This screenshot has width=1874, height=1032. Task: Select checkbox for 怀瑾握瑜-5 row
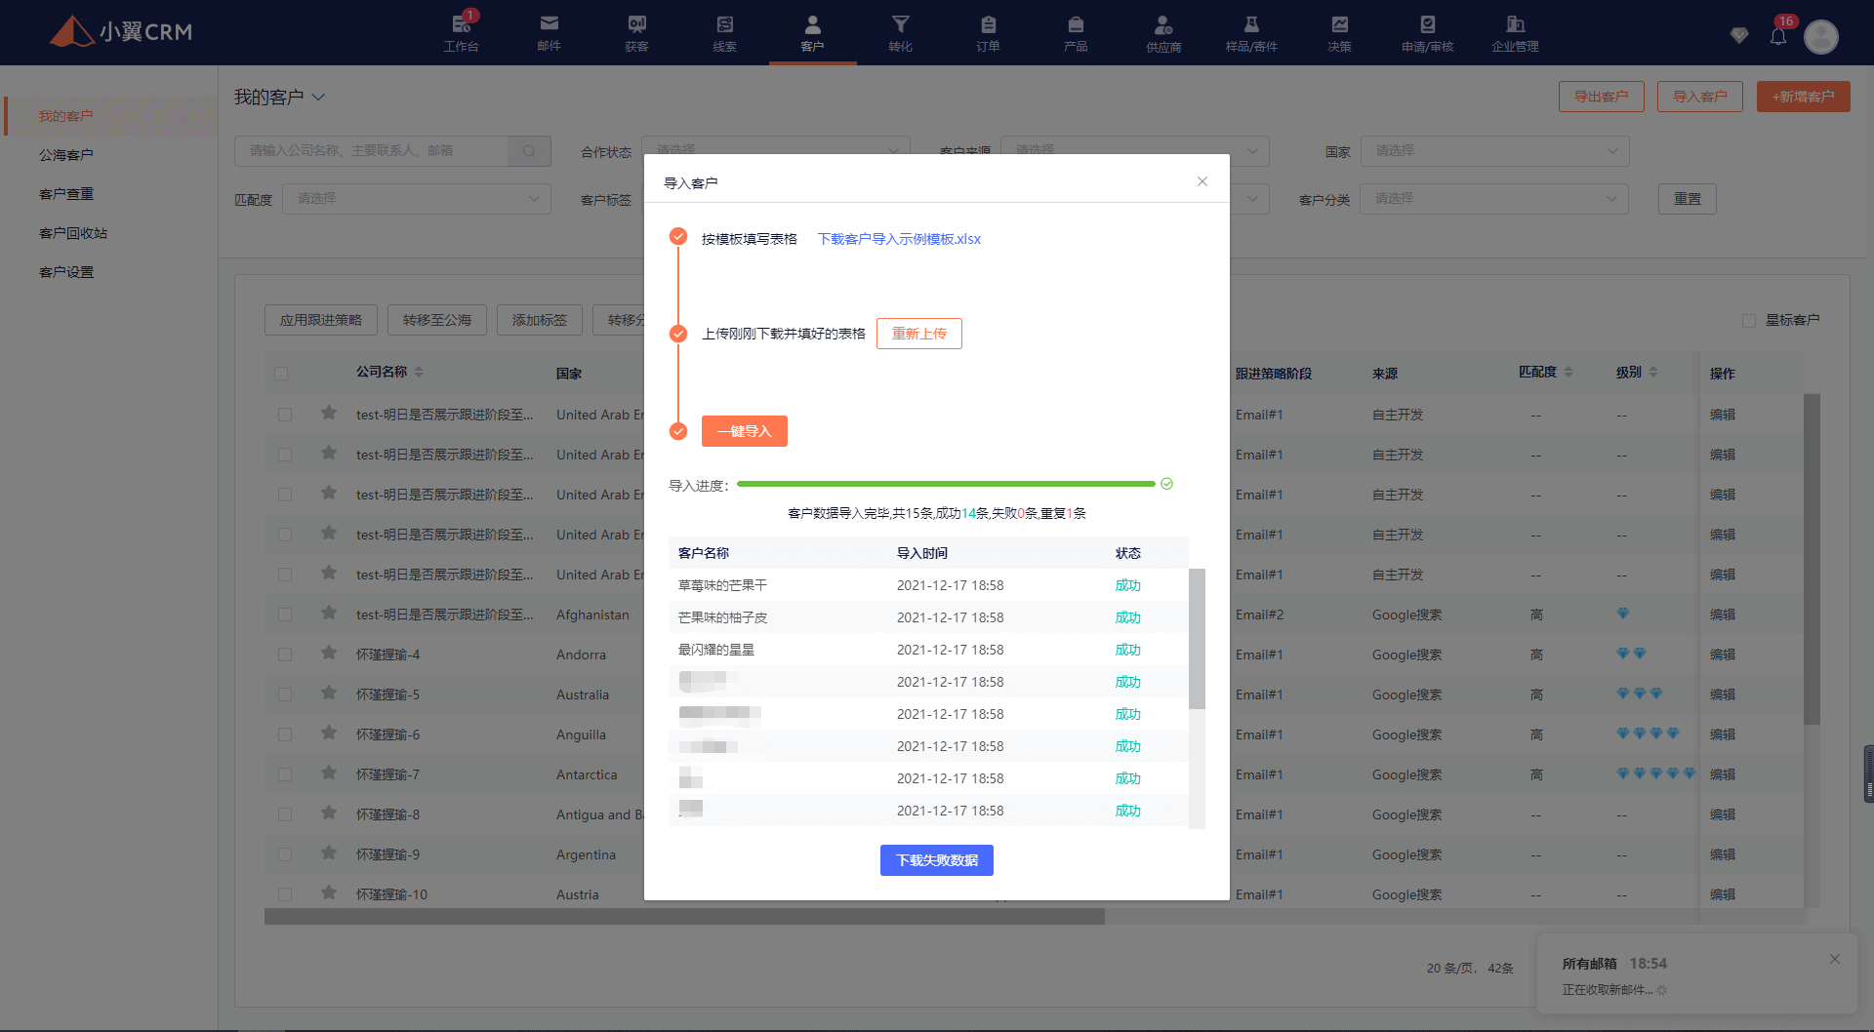[285, 695]
